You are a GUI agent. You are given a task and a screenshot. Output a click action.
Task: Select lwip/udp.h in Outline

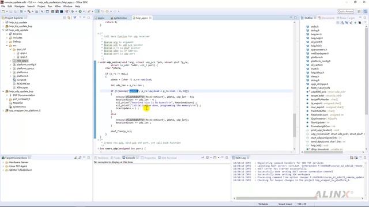tap(317, 38)
